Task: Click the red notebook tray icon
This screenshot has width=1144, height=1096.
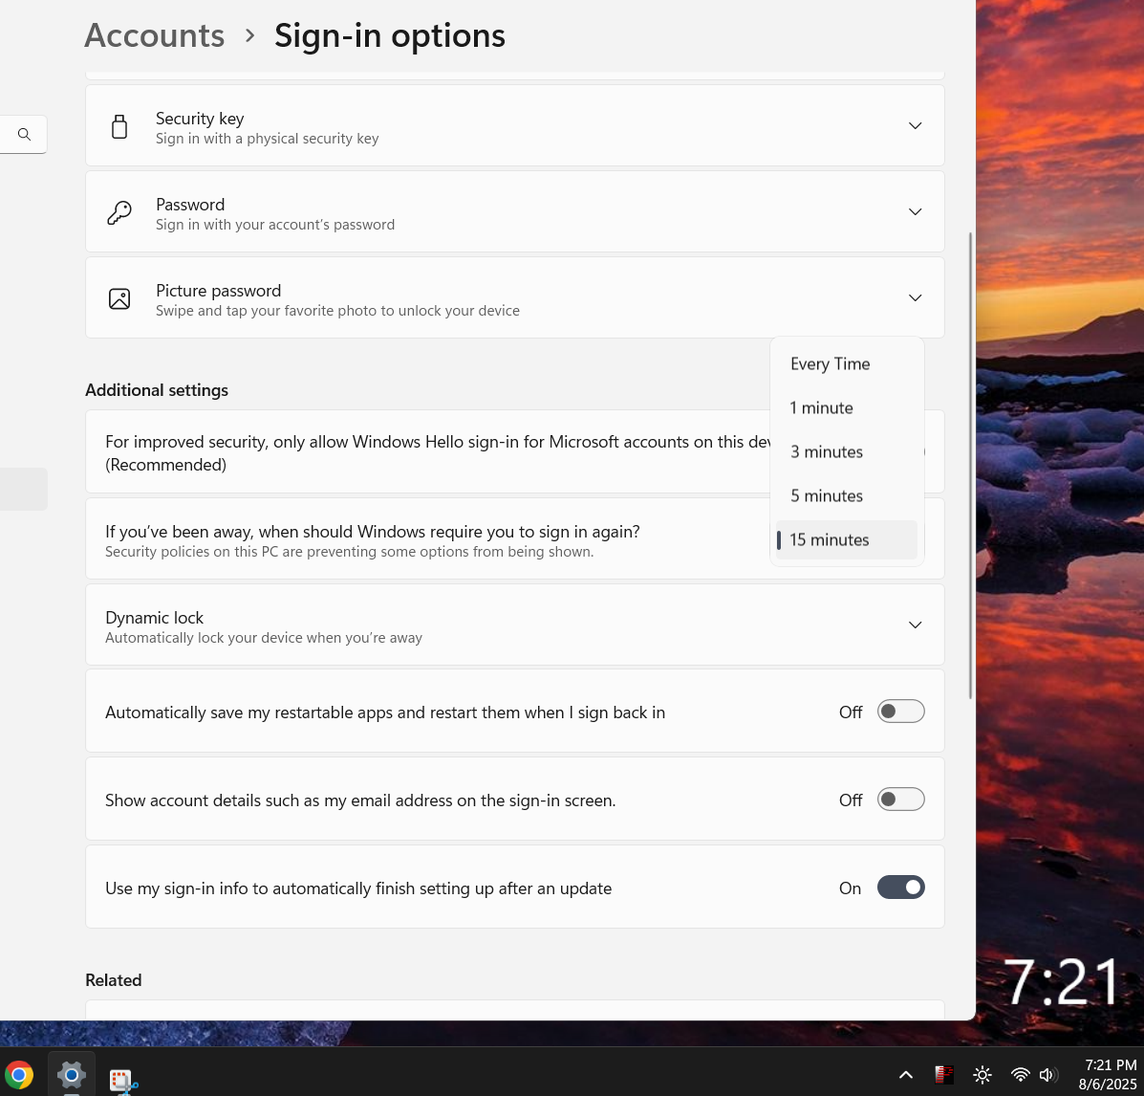Action: (944, 1075)
